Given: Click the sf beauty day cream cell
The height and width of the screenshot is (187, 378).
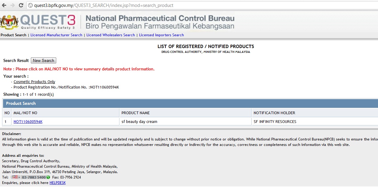Looking at the screenshot, I should coord(139,122).
